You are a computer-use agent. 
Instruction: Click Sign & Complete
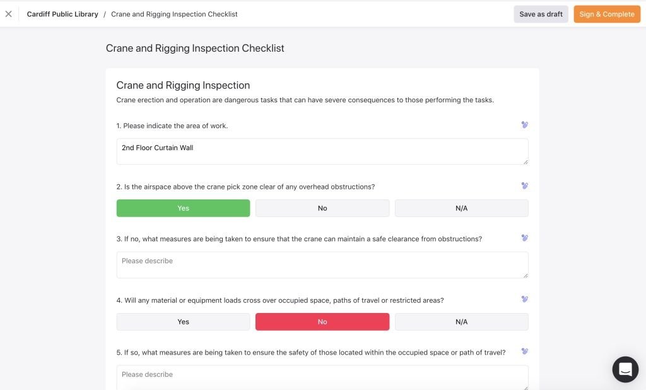[x=606, y=13]
